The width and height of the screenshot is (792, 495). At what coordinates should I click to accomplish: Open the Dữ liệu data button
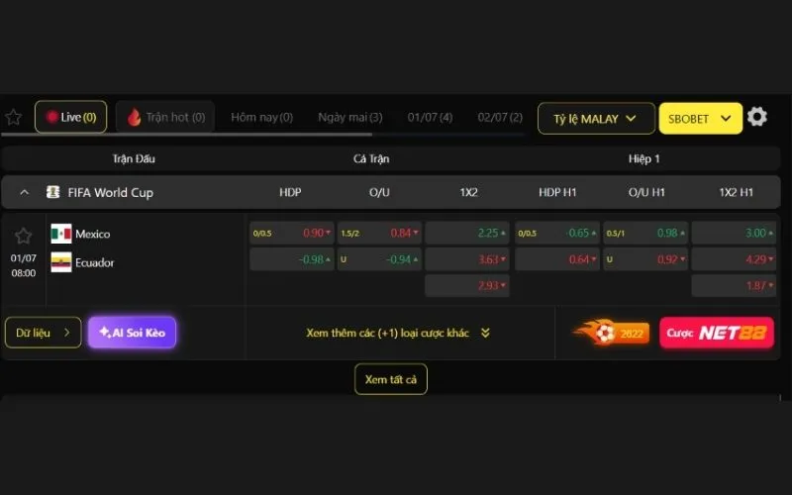[x=43, y=333]
